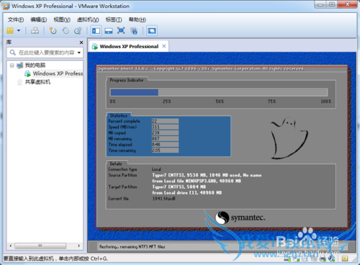360x265 pixels.
Task: Open the 虚拟机(V) menu
Action: point(88,19)
